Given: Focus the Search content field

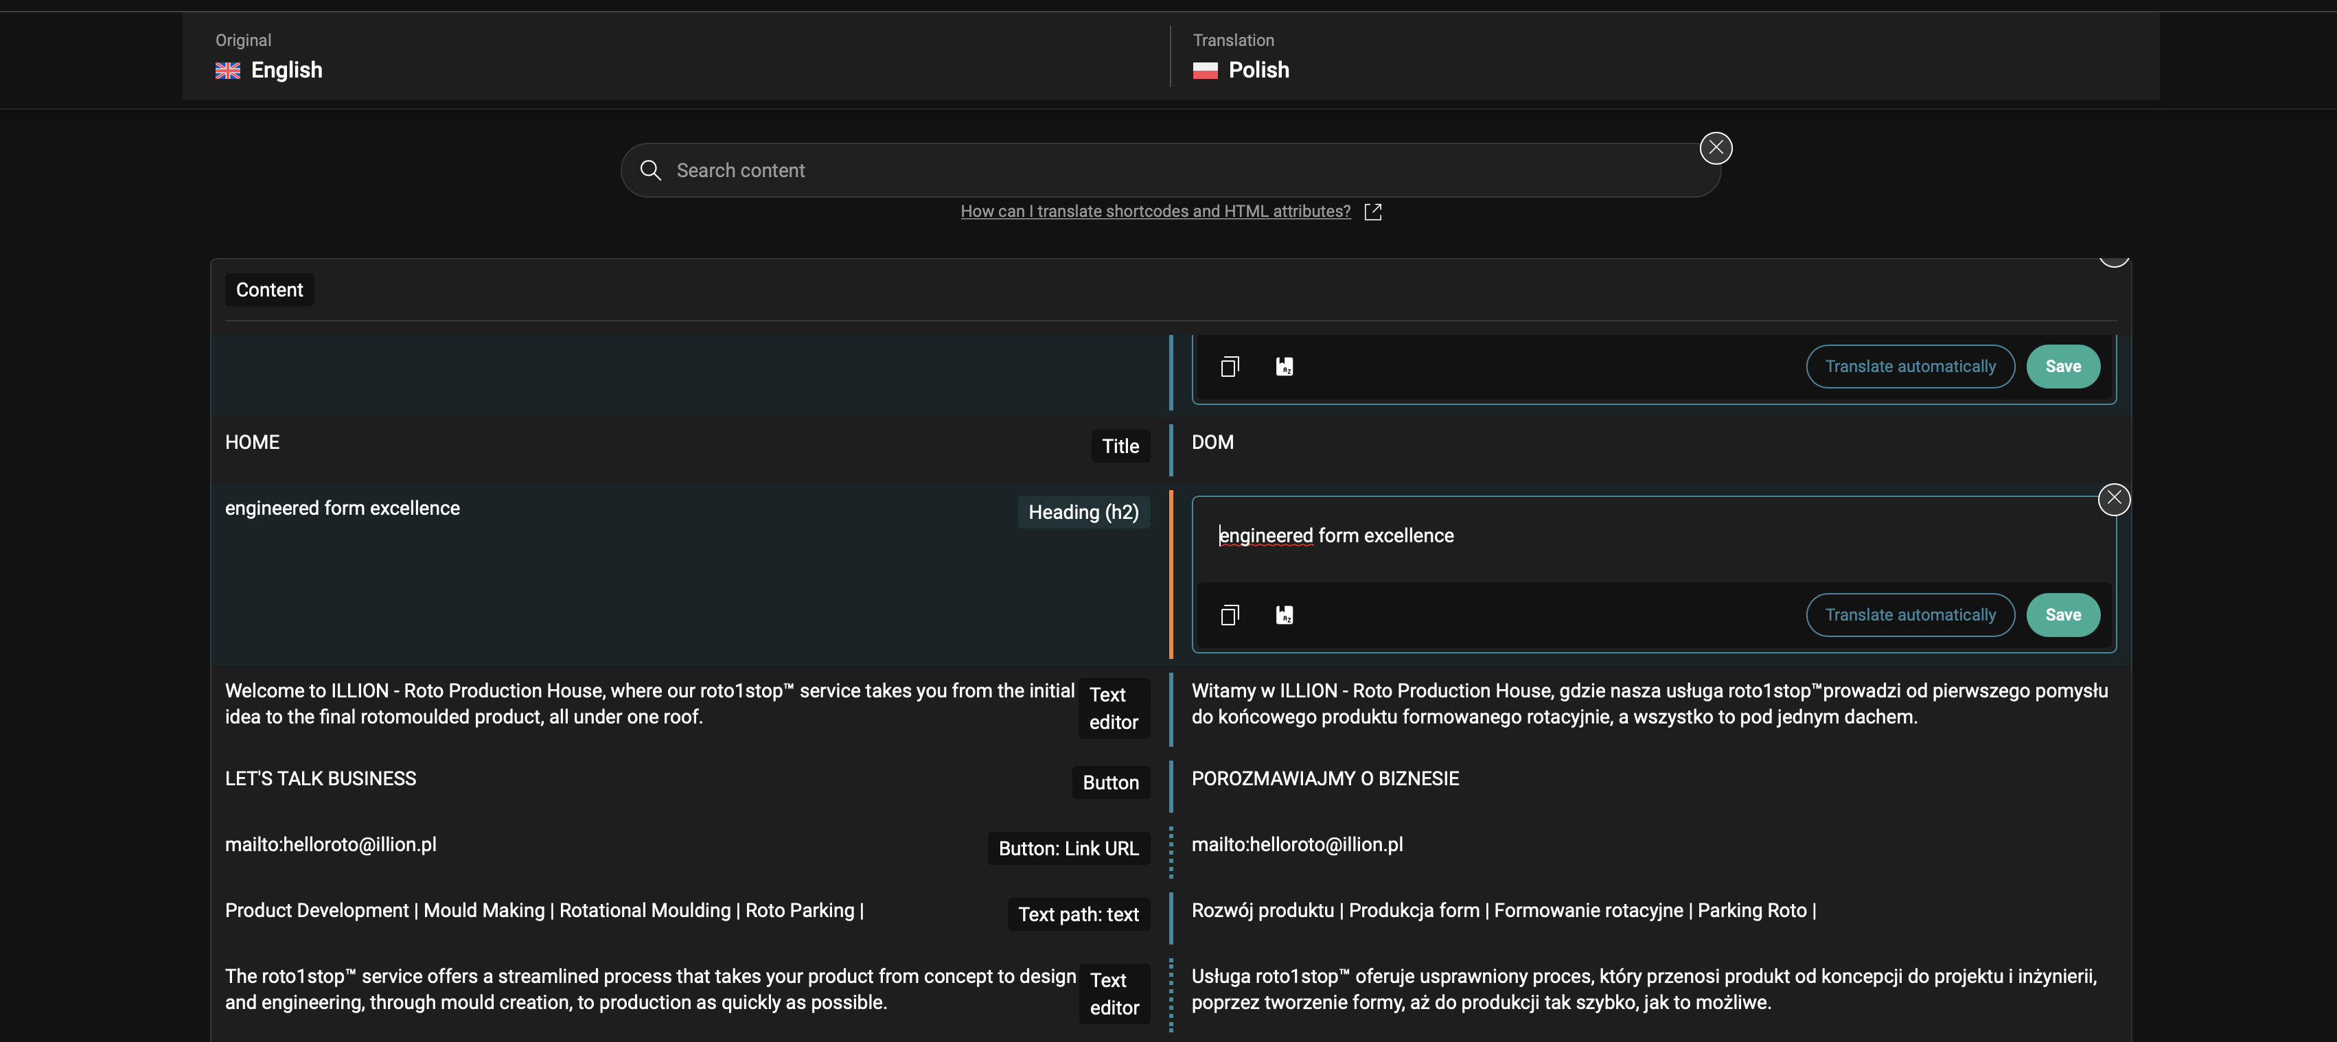Looking at the screenshot, I should pyautogui.click(x=1169, y=170).
